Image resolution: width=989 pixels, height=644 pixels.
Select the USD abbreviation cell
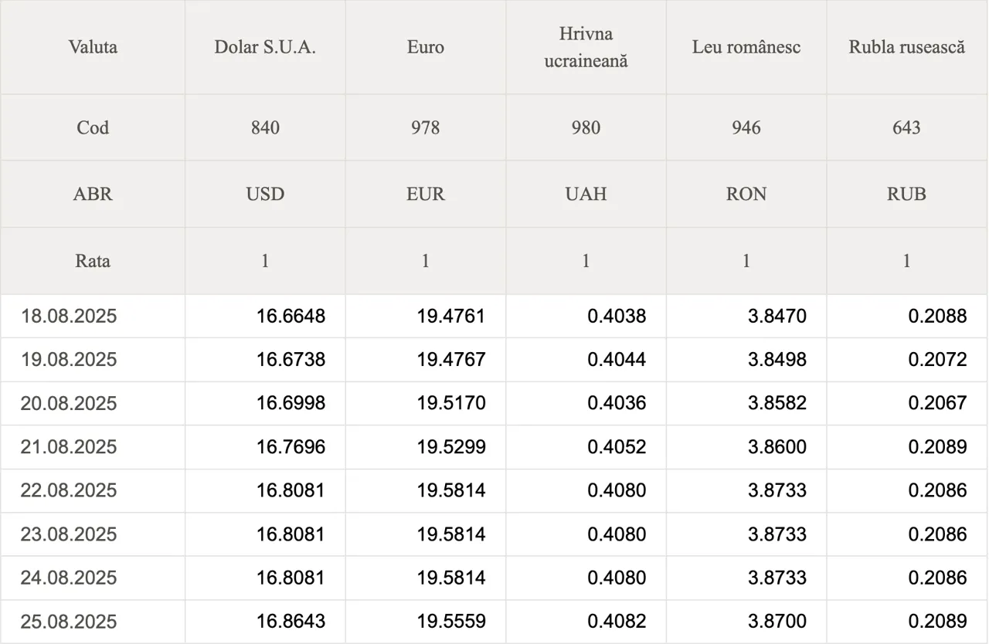pyautogui.click(x=265, y=194)
